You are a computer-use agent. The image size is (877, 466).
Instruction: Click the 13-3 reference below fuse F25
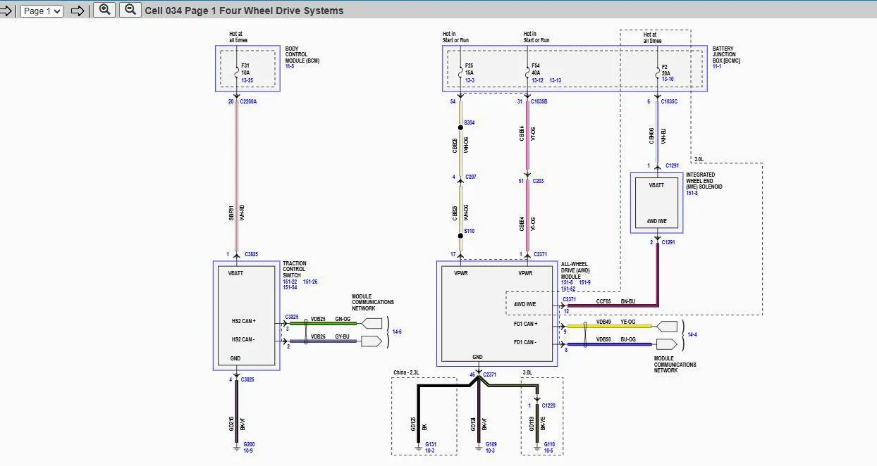[469, 81]
